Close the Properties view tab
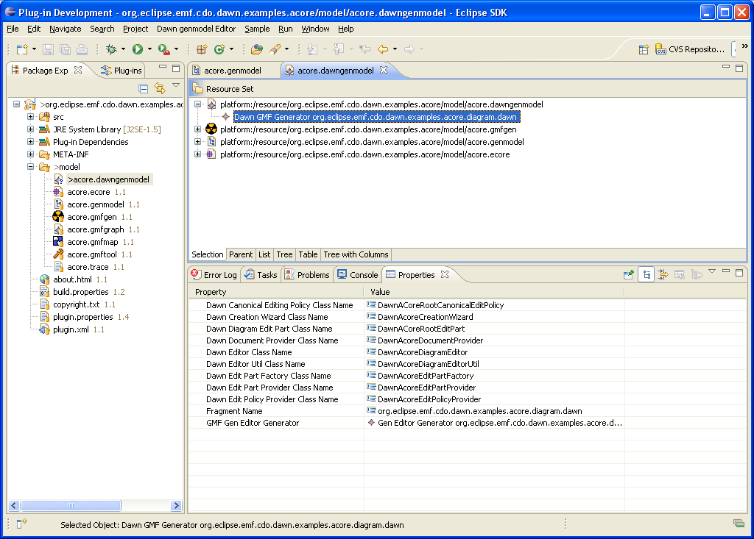Viewport: 754px width, 539px height. pyautogui.click(x=445, y=274)
